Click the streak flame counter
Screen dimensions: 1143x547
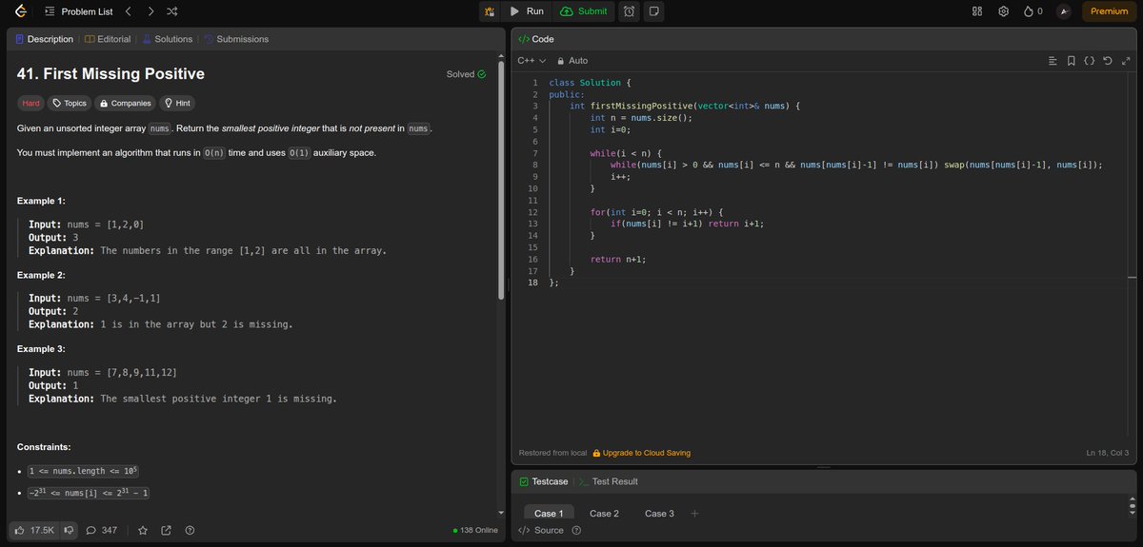[1033, 11]
